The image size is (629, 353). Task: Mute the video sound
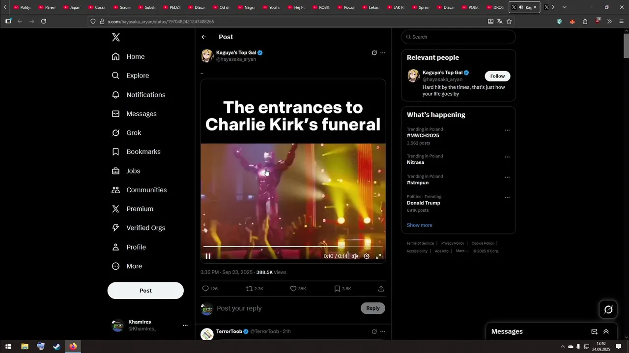[355, 256]
